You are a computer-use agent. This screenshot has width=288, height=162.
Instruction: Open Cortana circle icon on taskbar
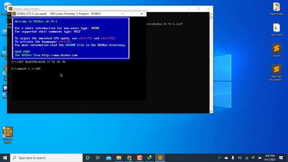[88, 158]
